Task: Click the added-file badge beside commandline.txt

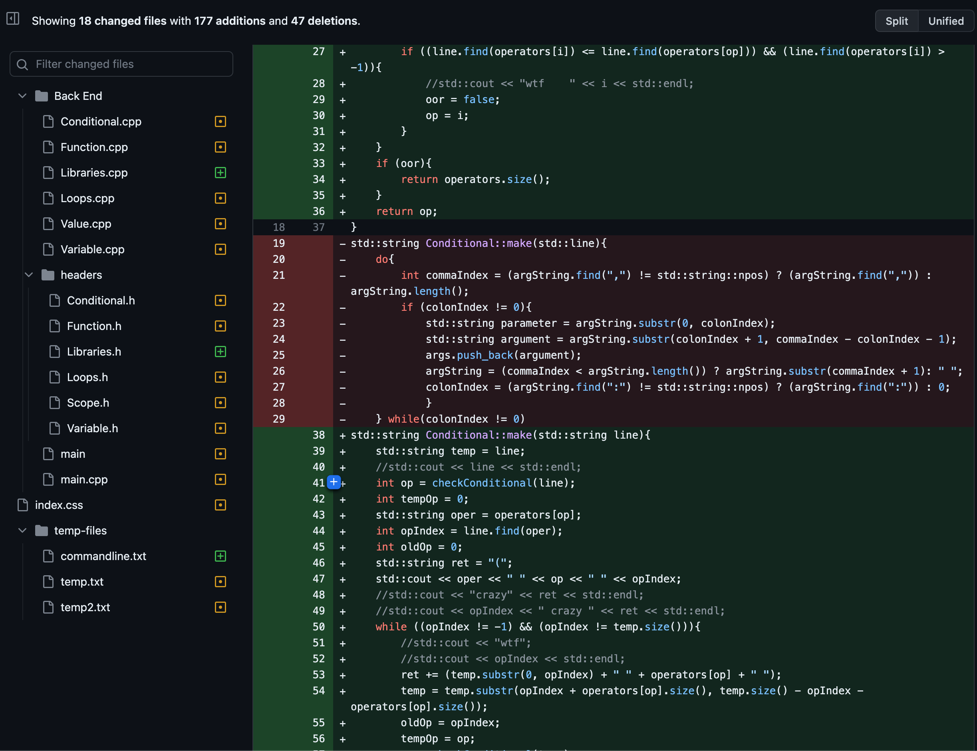Action: pos(220,556)
